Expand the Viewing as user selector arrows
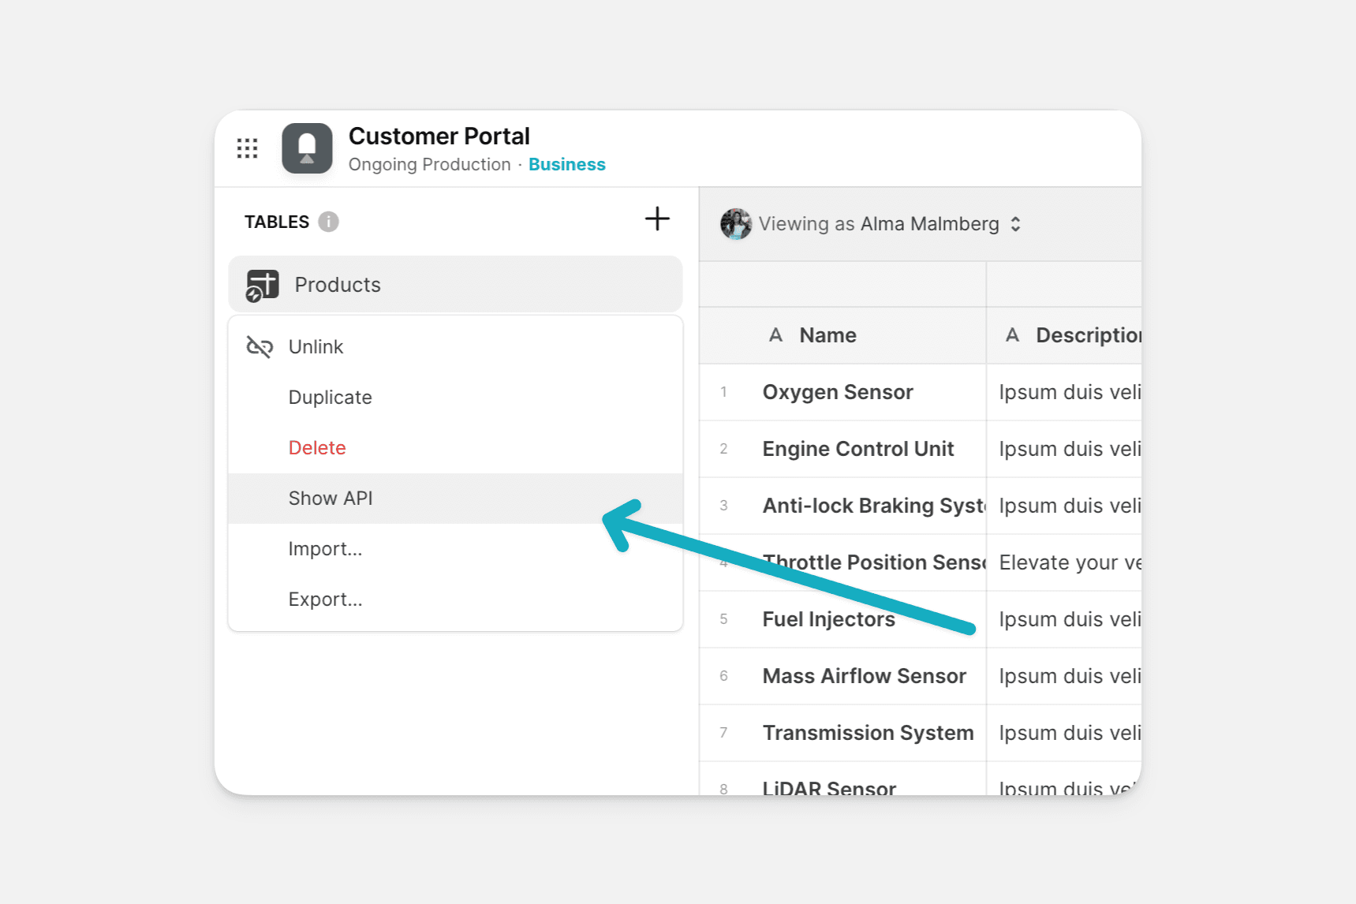 pos(1015,224)
